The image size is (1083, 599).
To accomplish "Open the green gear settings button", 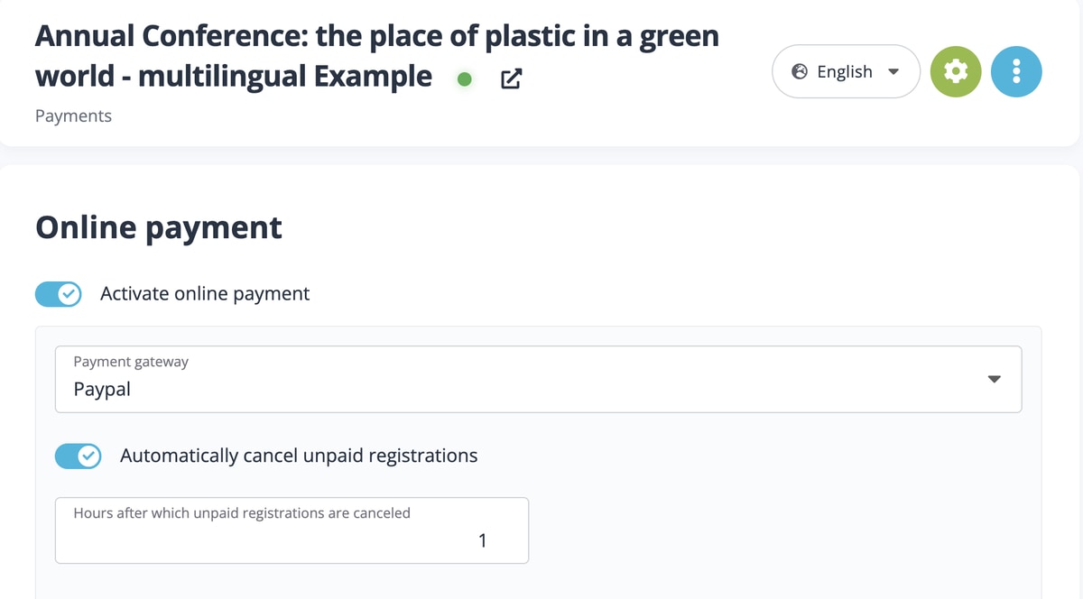I will tap(956, 71).
